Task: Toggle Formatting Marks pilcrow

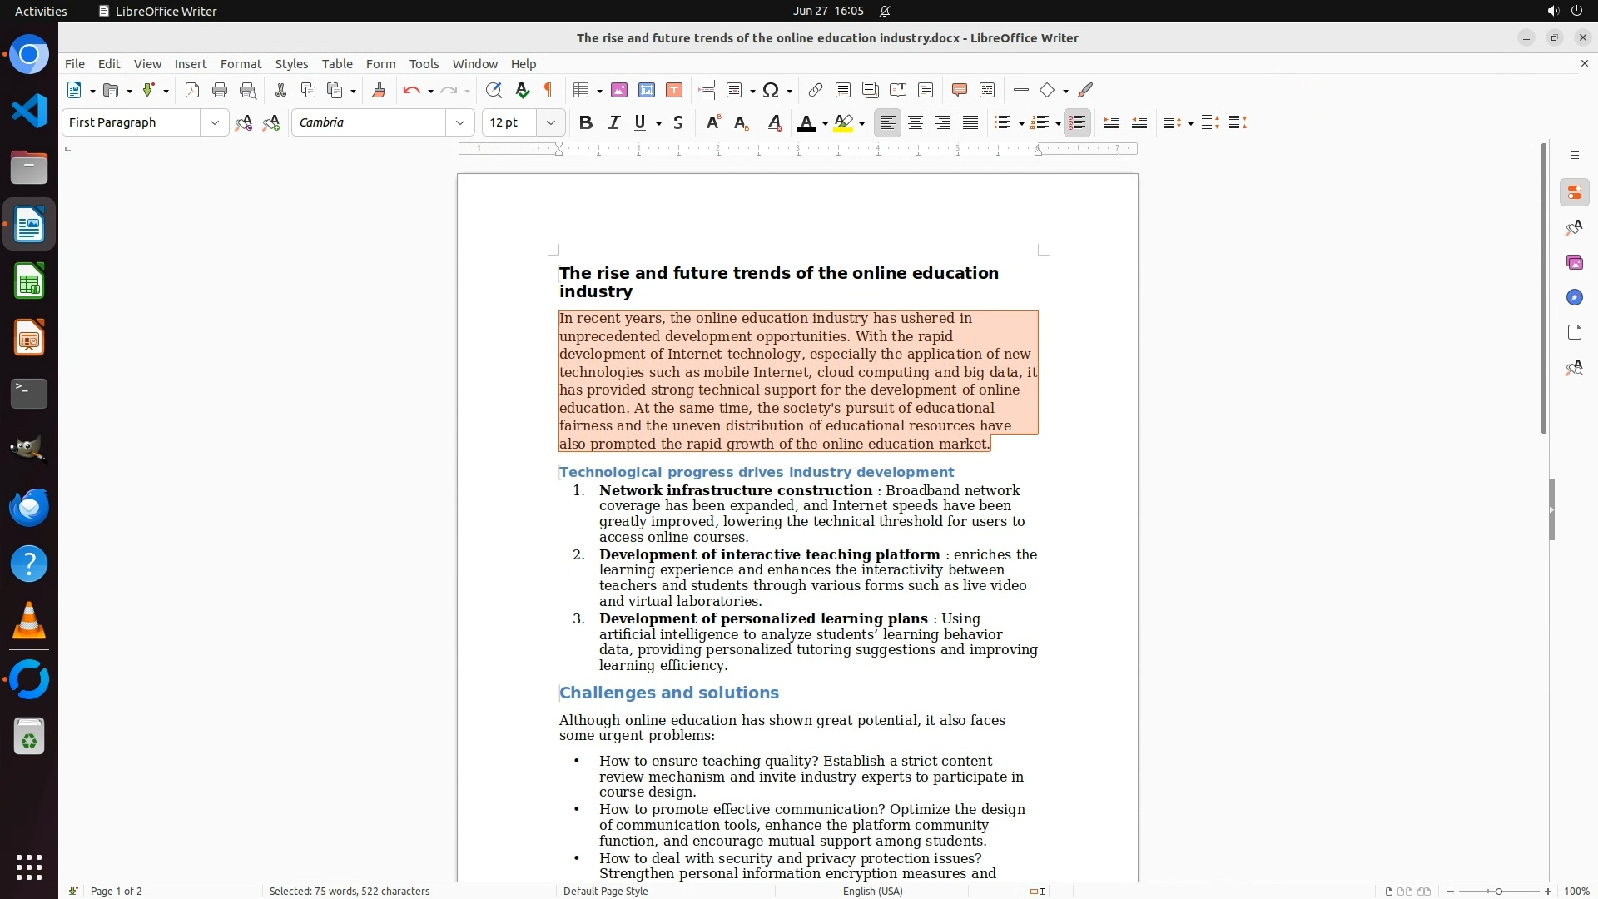Action: point(548,90)
